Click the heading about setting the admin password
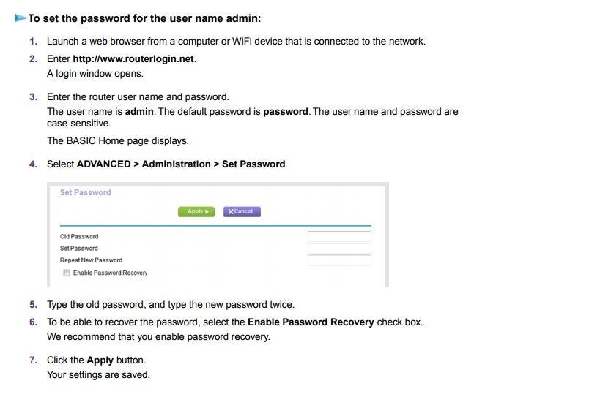Viewport: 600px width, 405px height. coord(144,18)
